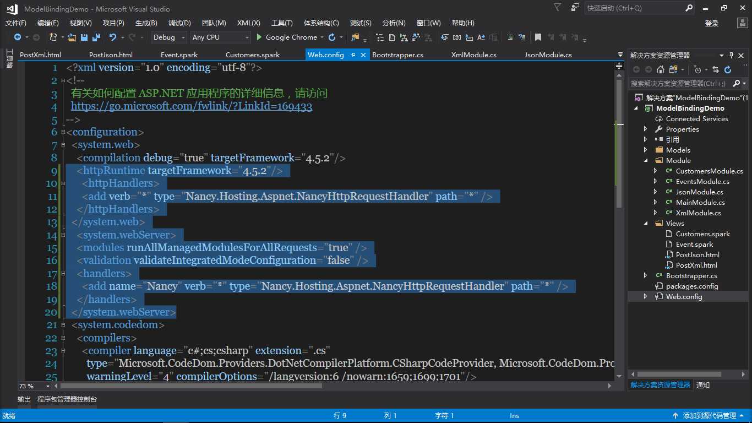Click the Save icon in the toolbar
The height and width of the screenshot is (423, 752).
[x=84, y=37]
